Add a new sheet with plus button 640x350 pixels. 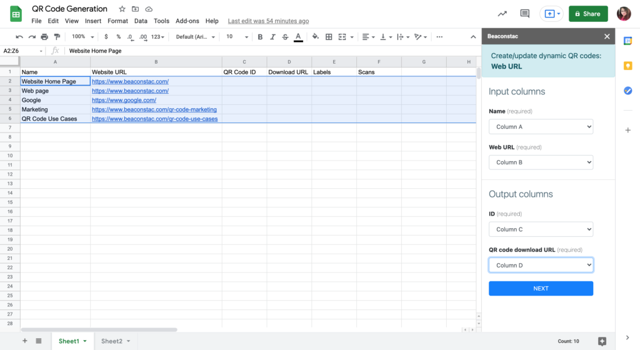tap(25, 341)
